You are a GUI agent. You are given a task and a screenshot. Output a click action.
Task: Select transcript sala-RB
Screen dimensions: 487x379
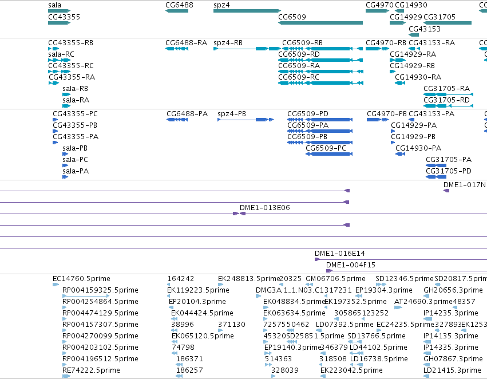coord(66,94)
